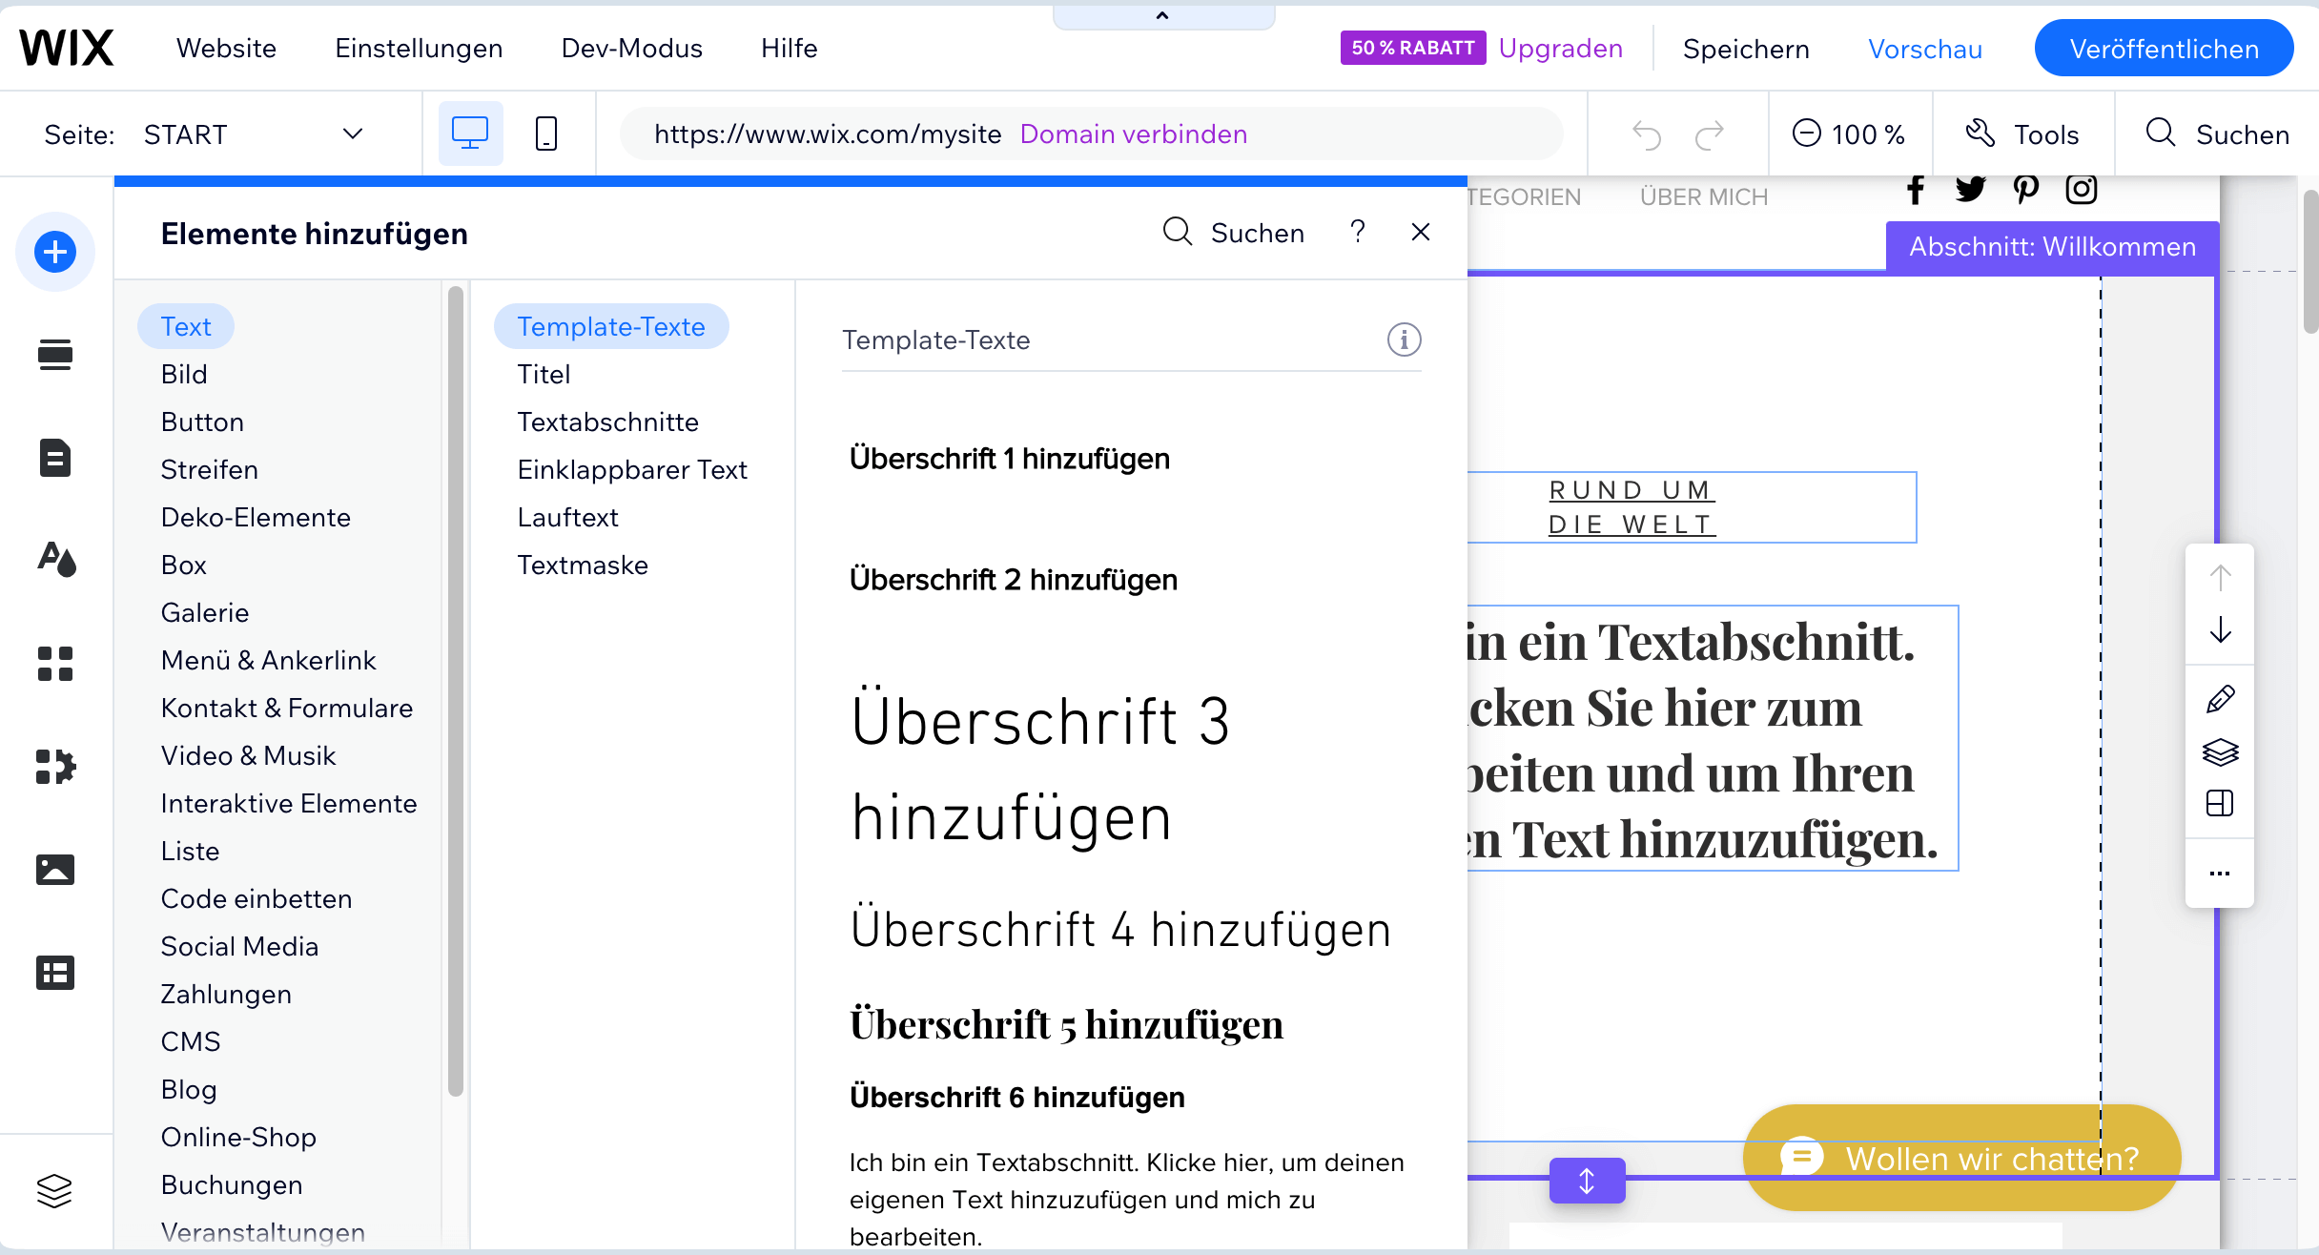2319x1255 pixels.
Task: Open the Site Design icon with droplet
Action: click(x=55, y=560)
